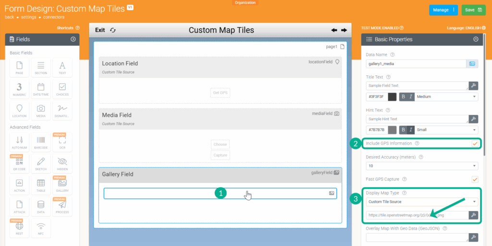Viewport: 492px width, 246px height.
Task: Open Title Text size dropdown showing Medium
Action: coord(446,97)
